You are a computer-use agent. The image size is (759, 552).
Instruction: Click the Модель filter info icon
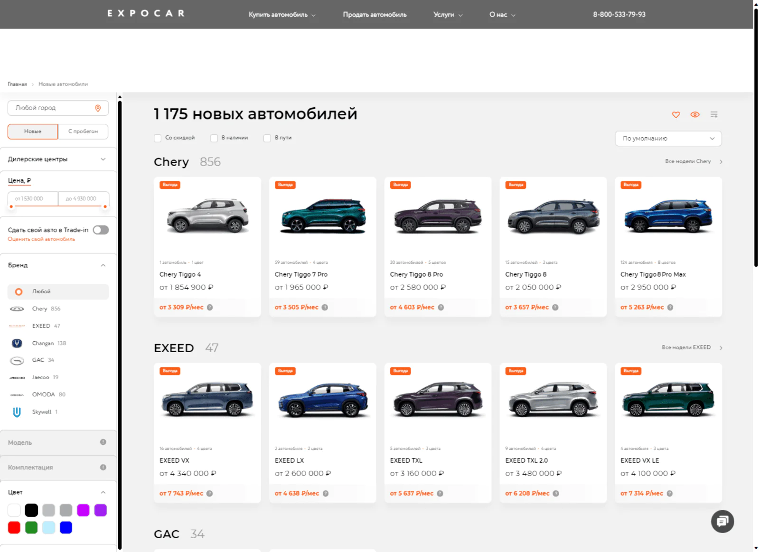pos(103,442)
